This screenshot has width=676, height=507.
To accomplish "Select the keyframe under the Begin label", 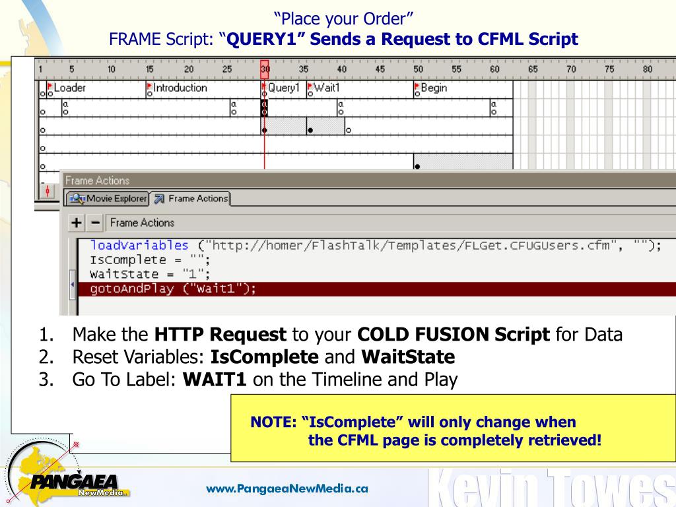I will 417,166.
